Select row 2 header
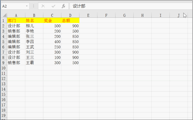Viewport: 193px width, 120px height. click(4, 26)
